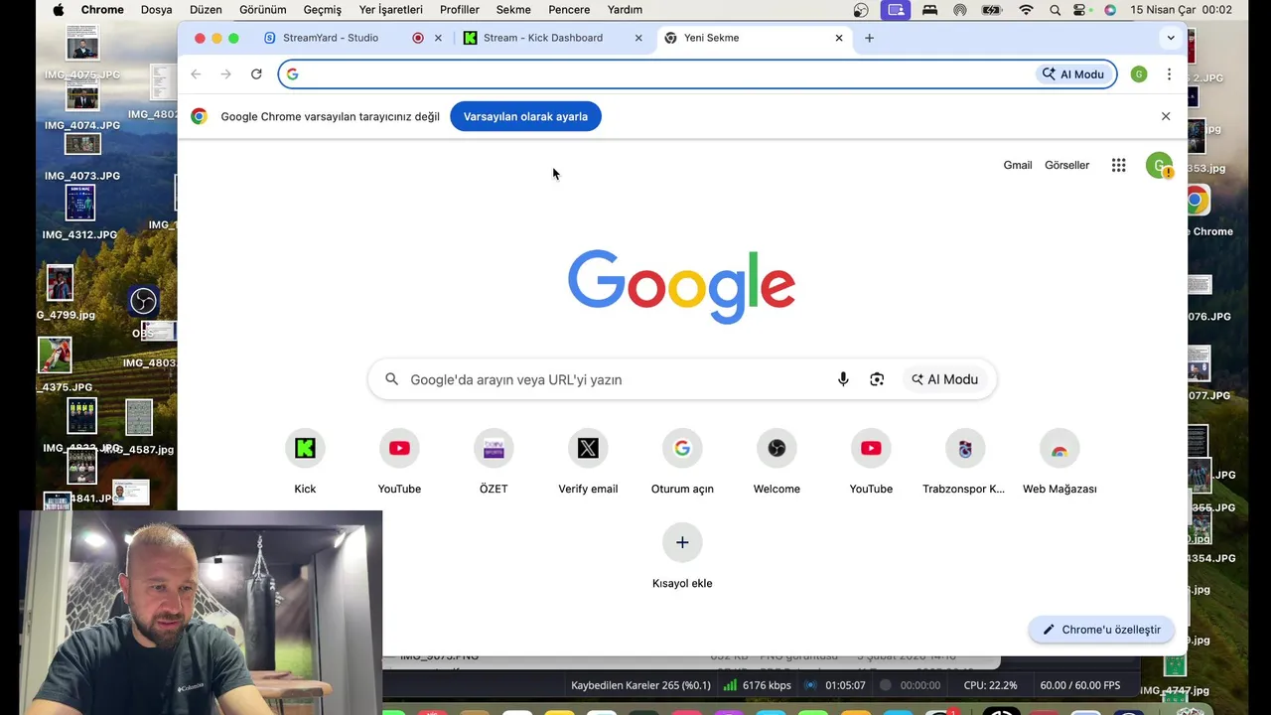Reload the current page
The width and height of the screenshot is (1271, 715).
[256, 74]
